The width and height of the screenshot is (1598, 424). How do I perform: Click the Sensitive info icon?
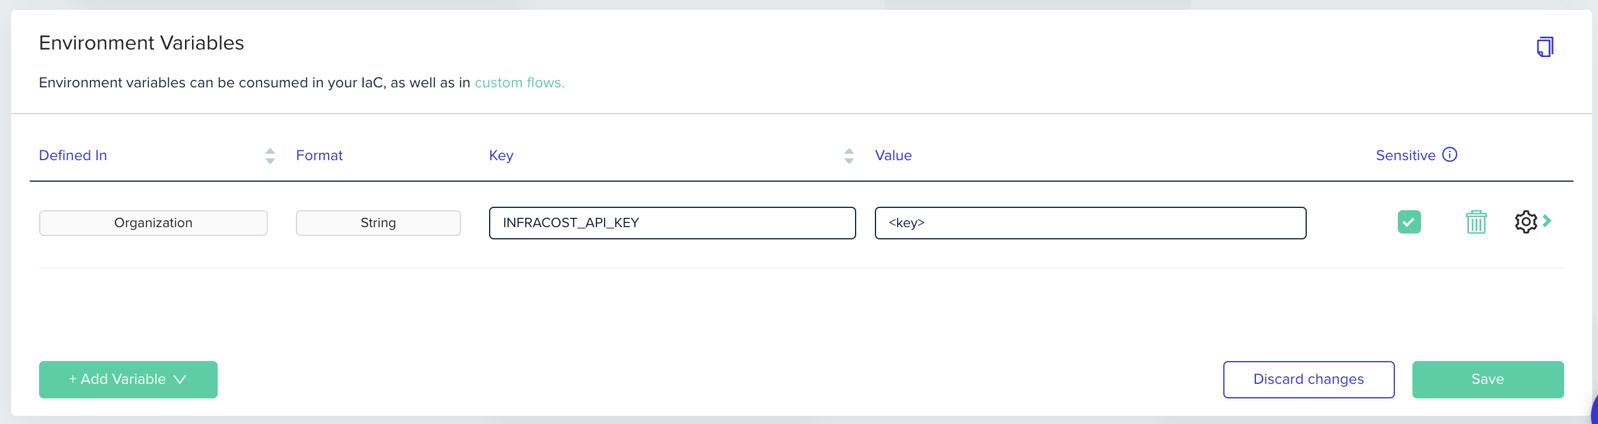tap(1450, 155)
